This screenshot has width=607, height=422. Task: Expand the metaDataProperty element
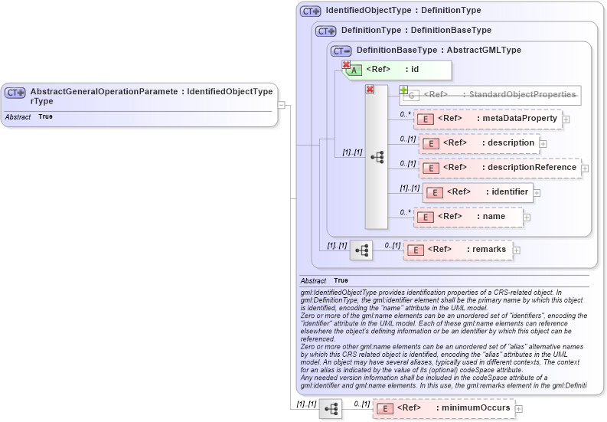[566, 119]
